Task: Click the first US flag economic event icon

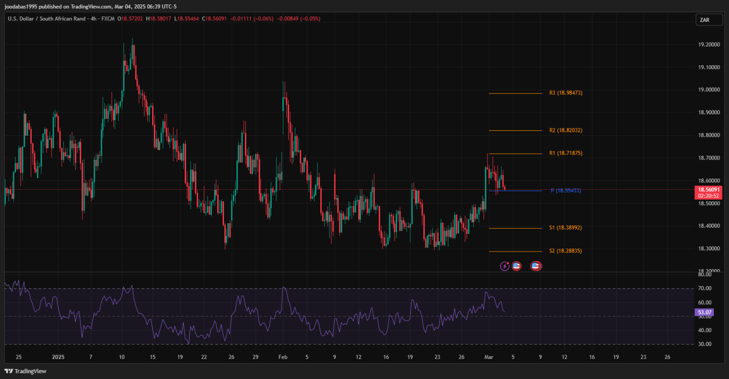Action: (517, 266)
